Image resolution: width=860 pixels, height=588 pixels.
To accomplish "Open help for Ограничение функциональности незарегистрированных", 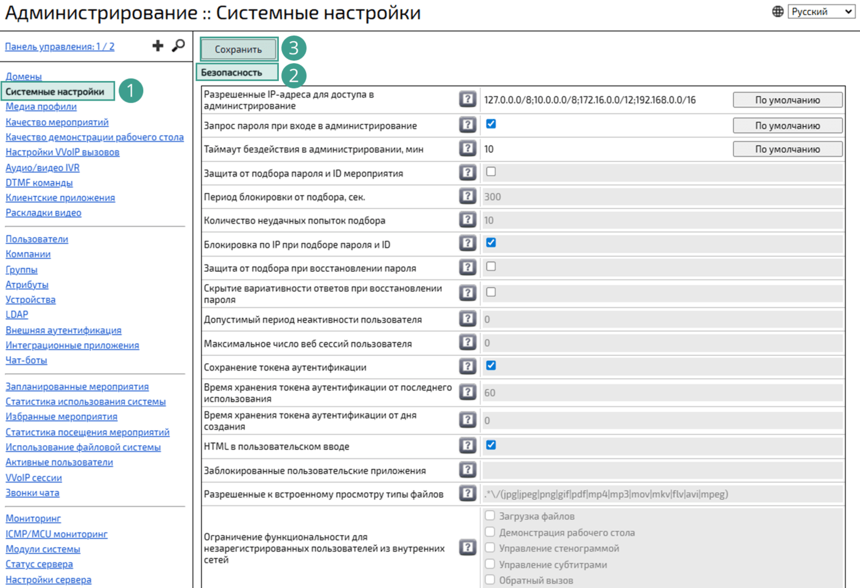I will point(467,547).
